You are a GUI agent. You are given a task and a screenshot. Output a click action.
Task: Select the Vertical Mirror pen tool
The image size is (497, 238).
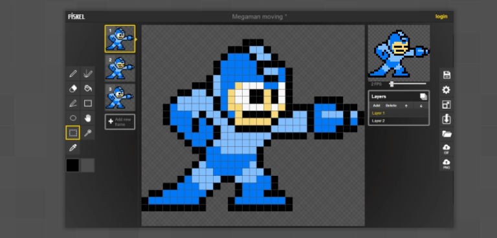[88, 74]
